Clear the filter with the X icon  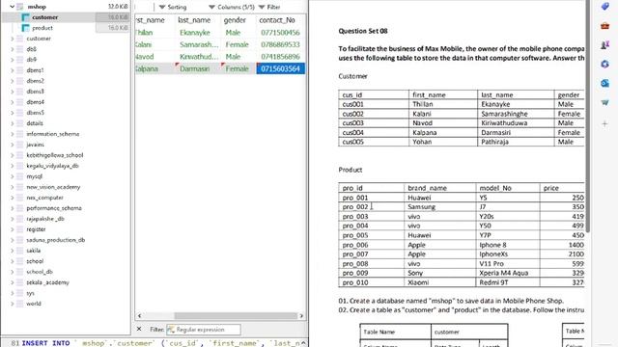[x=139, y=329]
